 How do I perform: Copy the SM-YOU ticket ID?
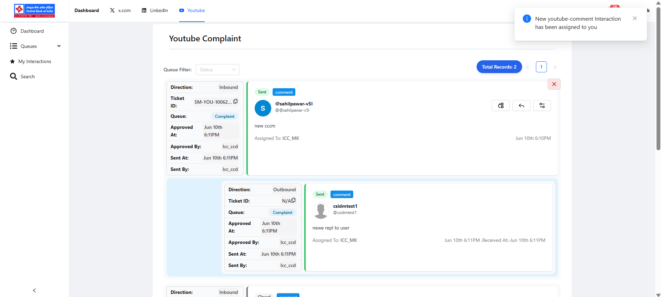tap(235, 102)
